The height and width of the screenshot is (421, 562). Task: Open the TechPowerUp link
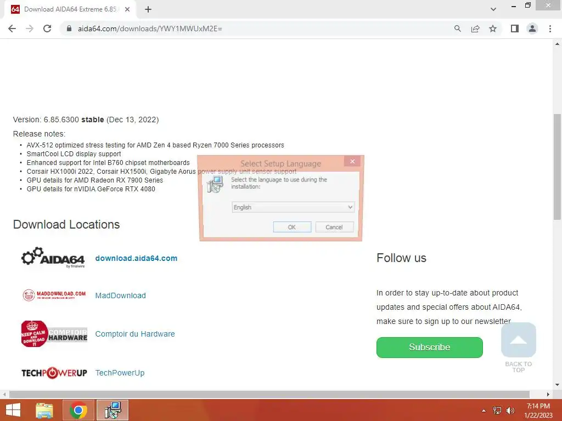[120, 373]
